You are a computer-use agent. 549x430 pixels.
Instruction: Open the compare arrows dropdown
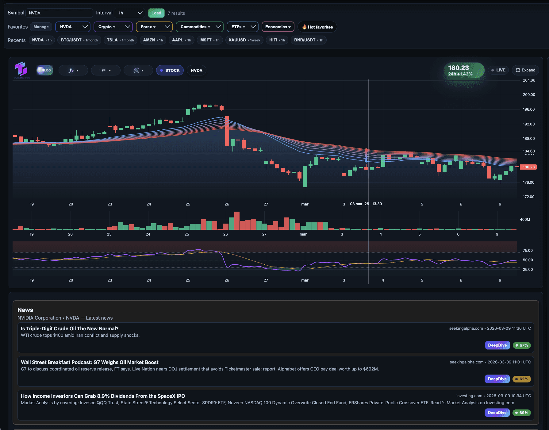[106, 70]
